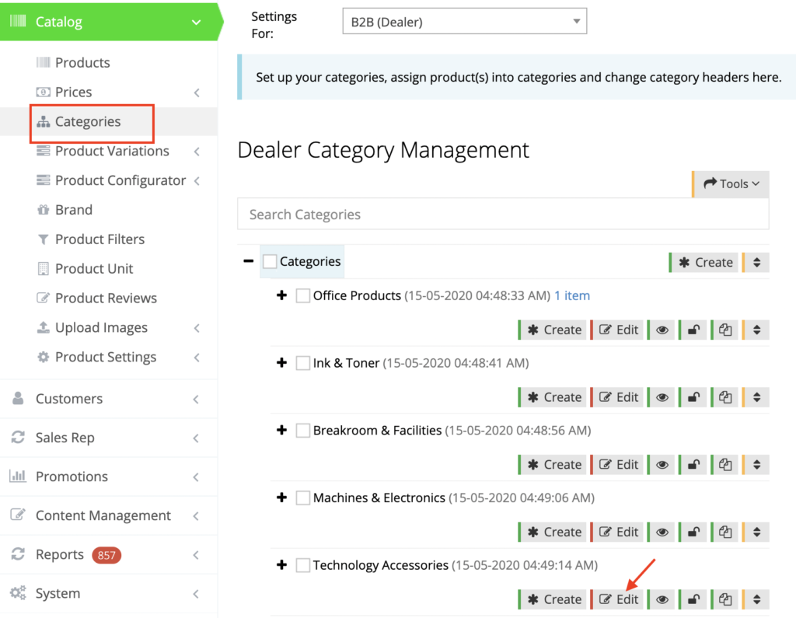
Task: Toggle visibility eye for Technology Accessories
Action: tap(661, 599)
